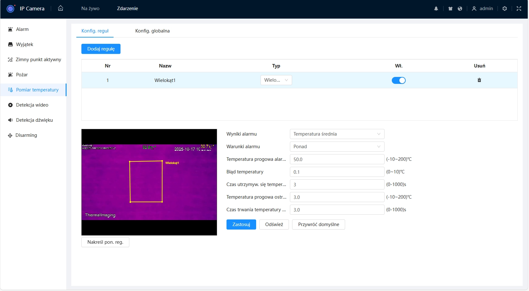Image resolution: width=529 pixels, height=291 pixels.
Task: Select Detekcja wideo in sidebar
Action: pos(32,105)
